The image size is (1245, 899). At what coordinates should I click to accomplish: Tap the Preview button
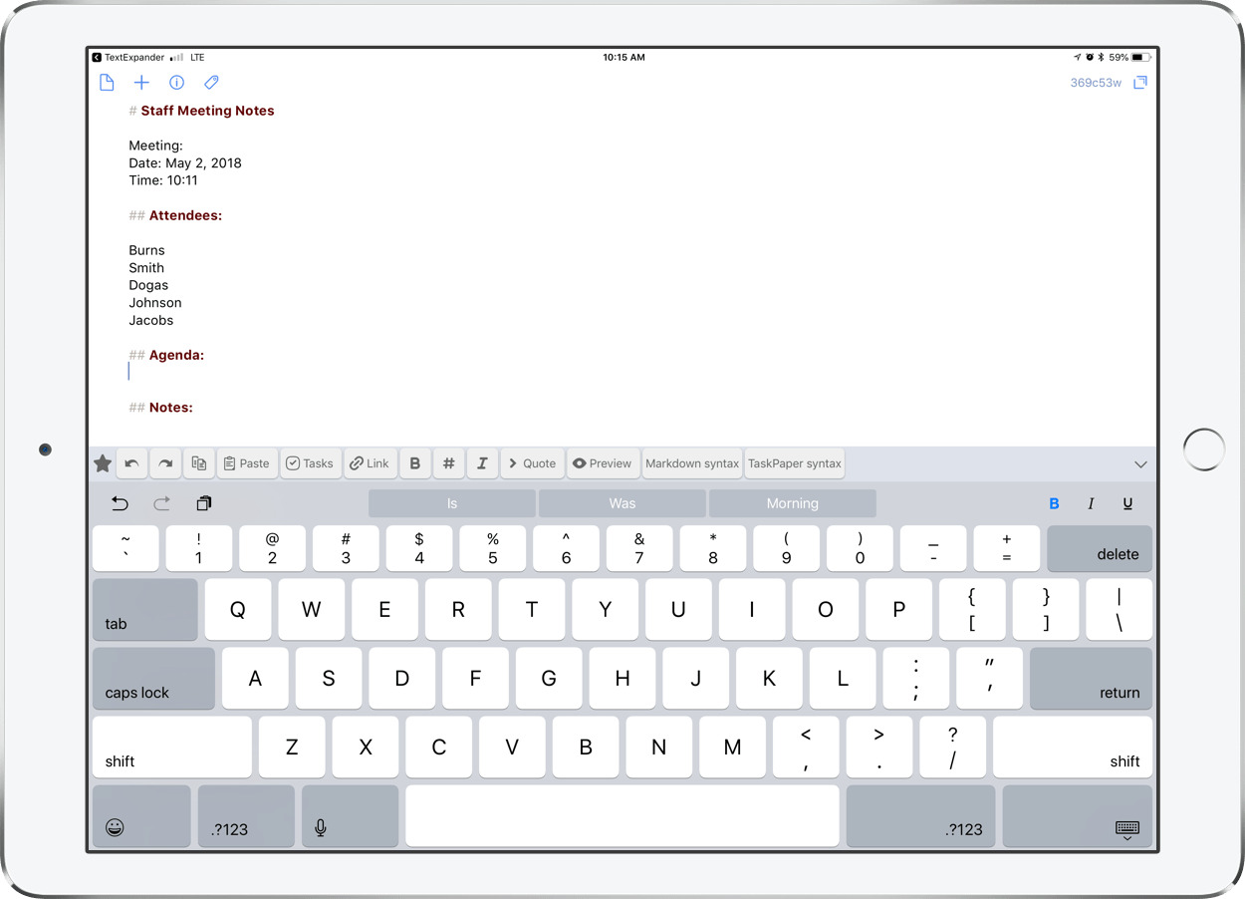[x=603, y=463]
